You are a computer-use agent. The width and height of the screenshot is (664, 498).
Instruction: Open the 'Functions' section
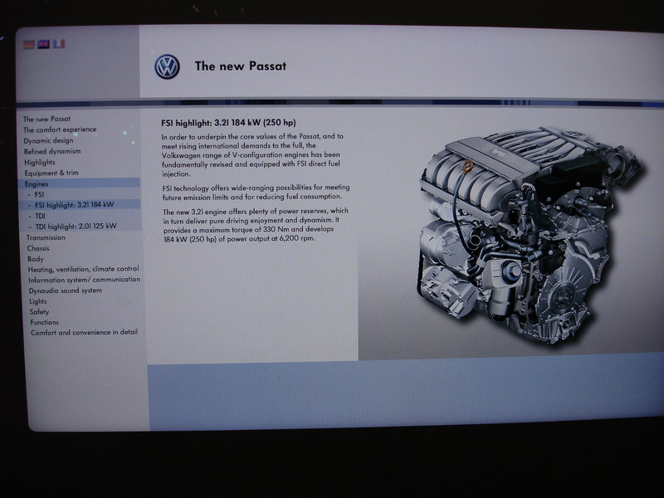[x=45, y=322]
